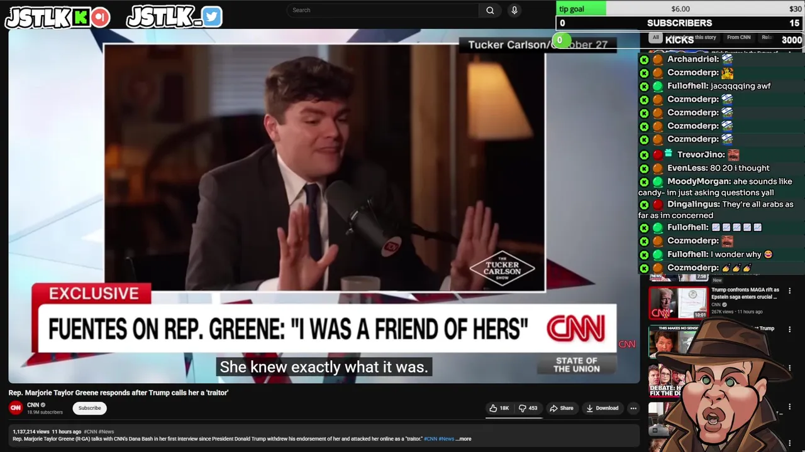The image size is (805, 452).
Task: Click the tip goal progress bar
Action: (x=680, y=9)
